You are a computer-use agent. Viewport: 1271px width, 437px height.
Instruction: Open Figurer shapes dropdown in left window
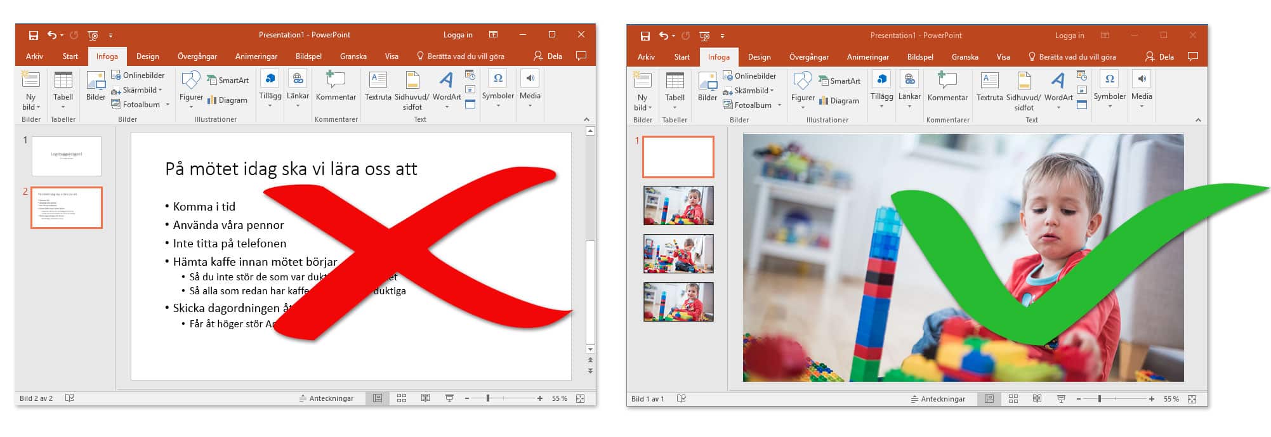(x=191, y=88)
